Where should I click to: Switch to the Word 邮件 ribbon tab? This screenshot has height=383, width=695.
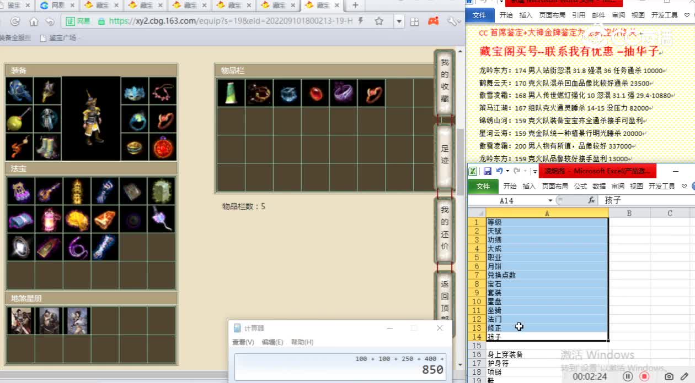[x=598, y=15]
